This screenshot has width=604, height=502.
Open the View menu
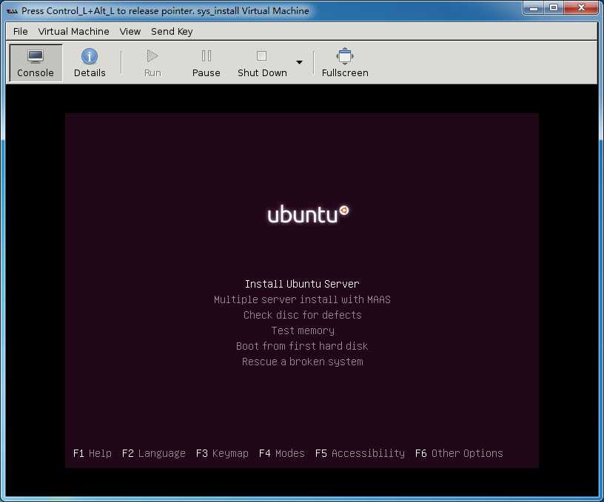[130, 32]
